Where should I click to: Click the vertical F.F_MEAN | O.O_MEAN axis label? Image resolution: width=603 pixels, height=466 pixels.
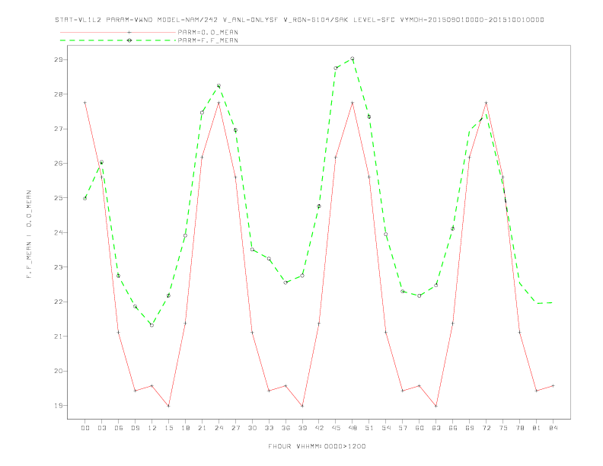click(x=29, y=235)
